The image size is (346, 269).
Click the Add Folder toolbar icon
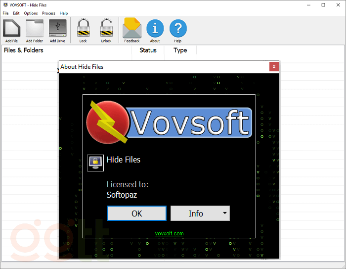point(35,30)
